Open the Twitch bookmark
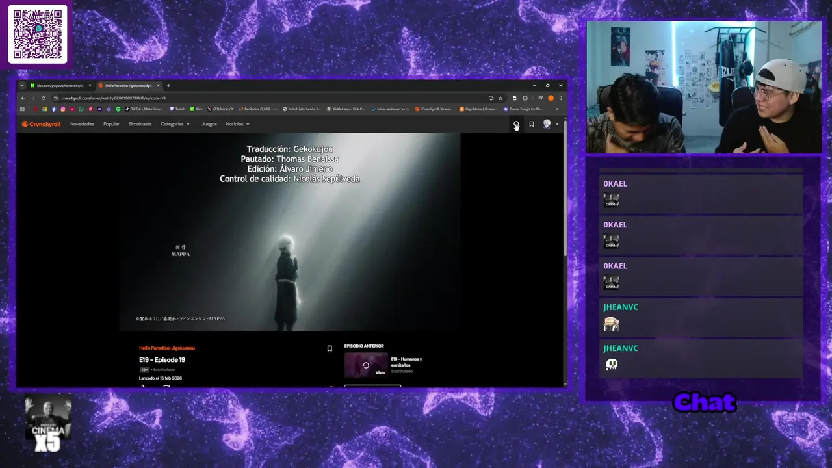The image size is (832, 468). tap(177, 109)
